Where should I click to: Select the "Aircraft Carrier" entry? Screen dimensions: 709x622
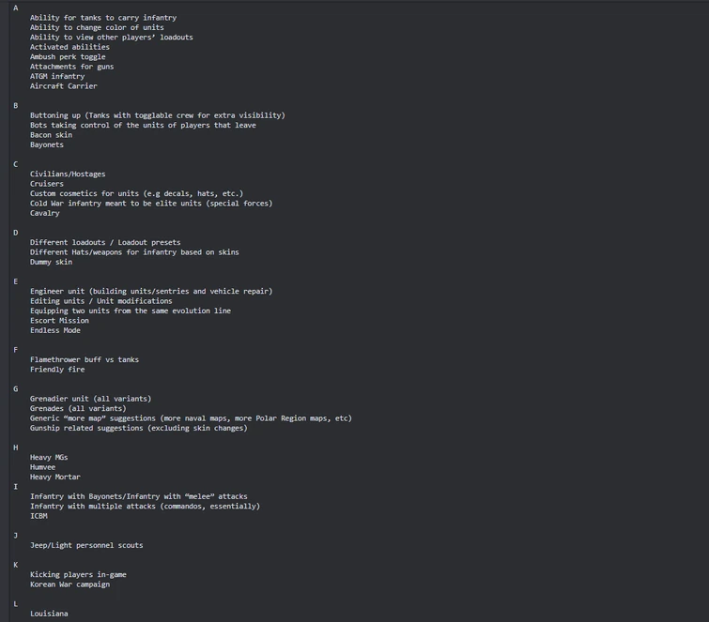(x=63, y=85)
